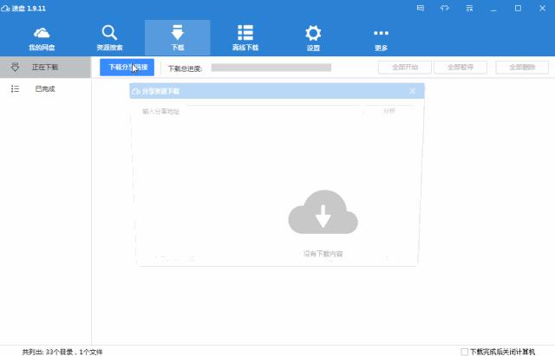
Task: Click the 全部开始 button
Action: [x=405, y=68]
